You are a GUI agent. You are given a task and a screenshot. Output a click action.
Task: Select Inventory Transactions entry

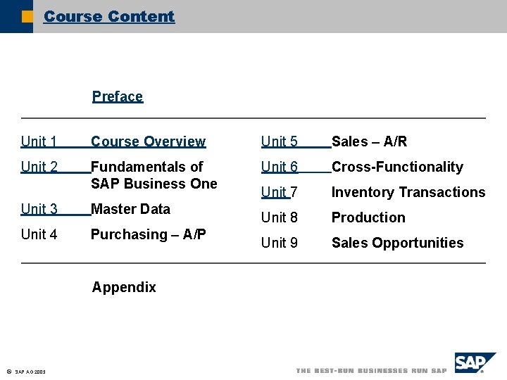[408, 192]
